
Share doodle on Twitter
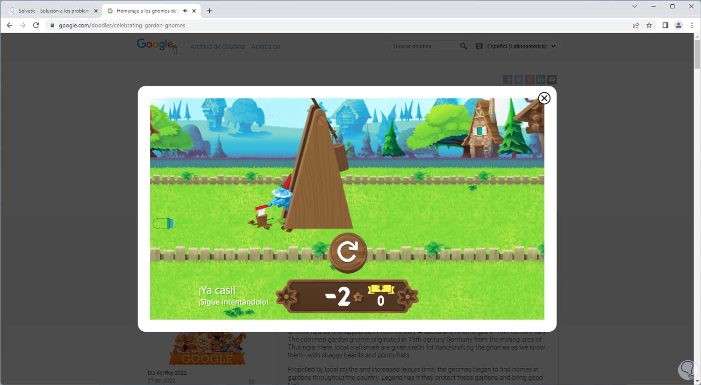(x=519, y=79)
